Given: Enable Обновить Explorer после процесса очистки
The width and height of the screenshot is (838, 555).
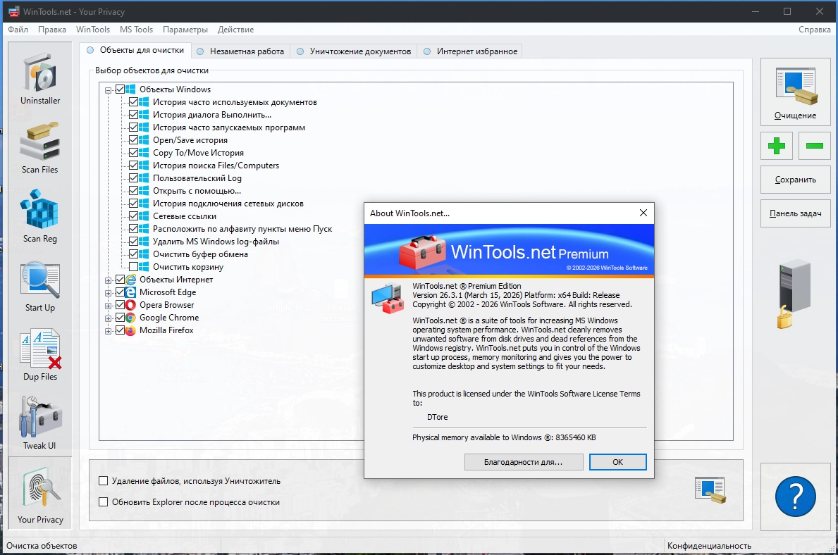Looking at the screenshot, I should (x=104, y=502).
